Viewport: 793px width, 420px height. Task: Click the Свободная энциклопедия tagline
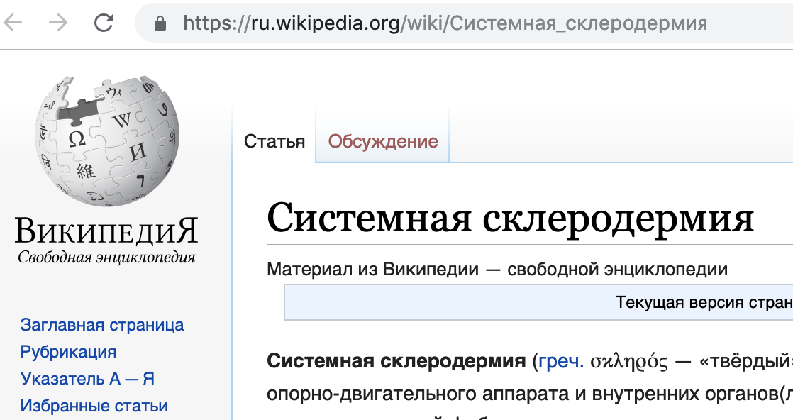click(x=106, y=257)
